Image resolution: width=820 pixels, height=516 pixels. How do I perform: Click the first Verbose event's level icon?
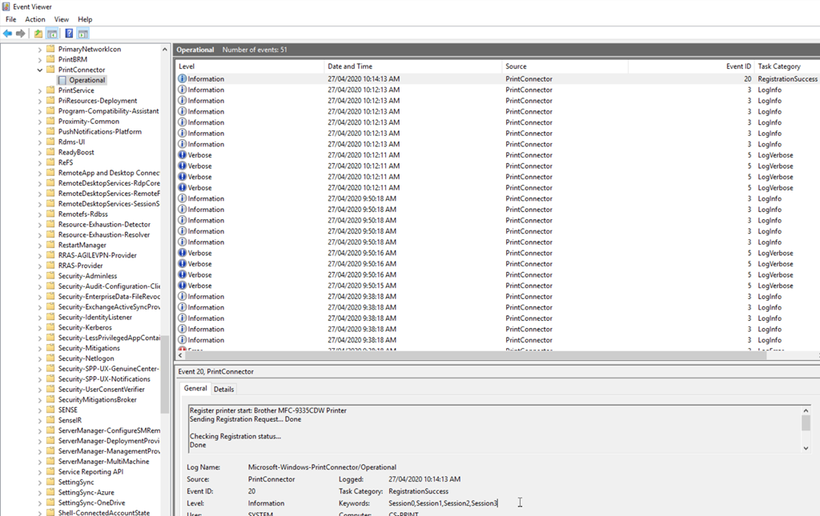click(x=183, y=155)
